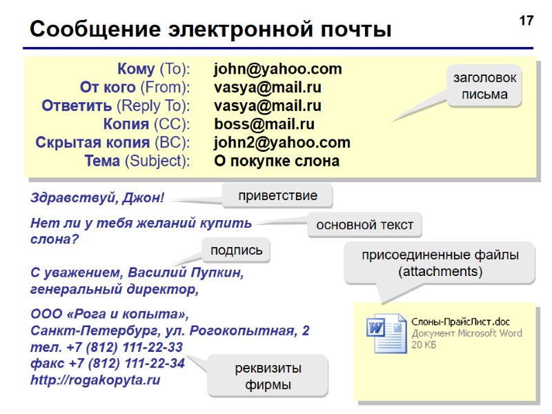Click the slide number 17
This screenshot has width=552, height=414.
coord(526,21)
